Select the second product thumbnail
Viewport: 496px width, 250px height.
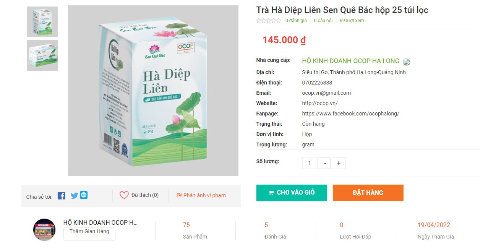[x=42, y=55]
